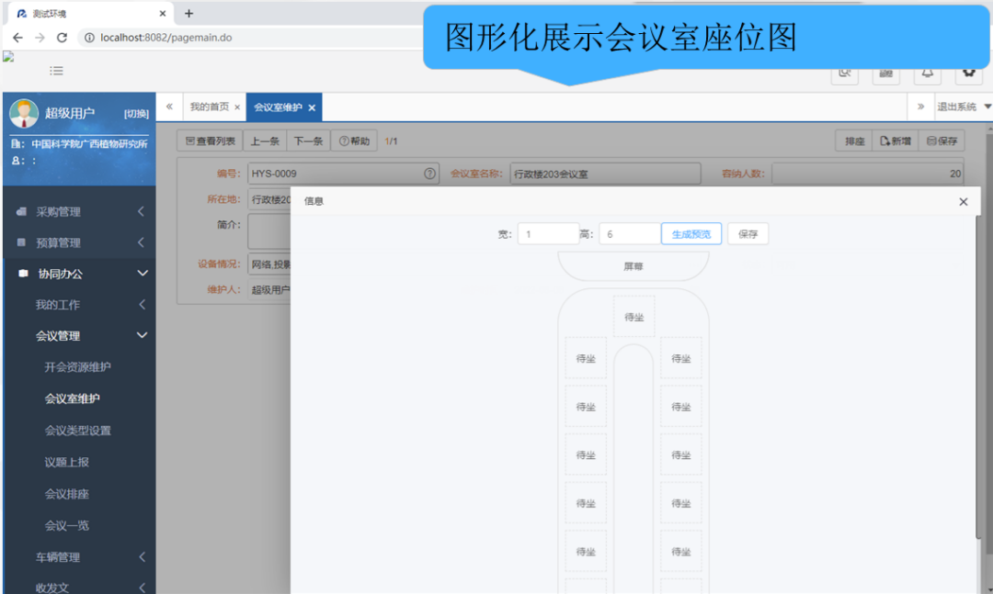
Task: Expand the 预算管理 menu
Action: [79, 242]
